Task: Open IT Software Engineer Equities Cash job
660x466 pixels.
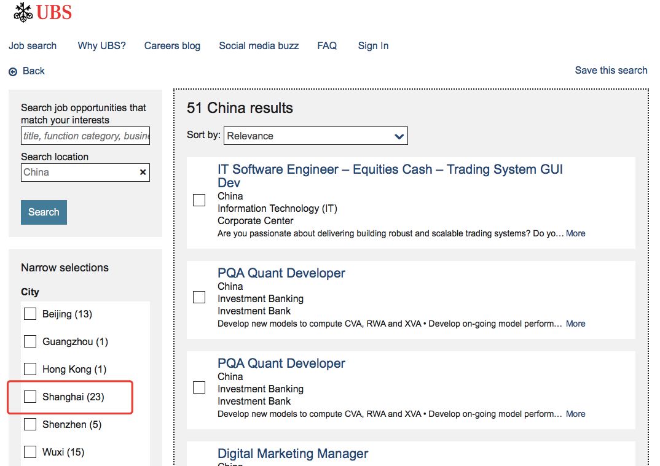Action: 390,176
